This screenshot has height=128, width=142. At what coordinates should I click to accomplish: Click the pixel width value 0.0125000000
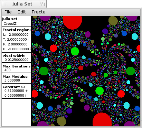point(17,60)
